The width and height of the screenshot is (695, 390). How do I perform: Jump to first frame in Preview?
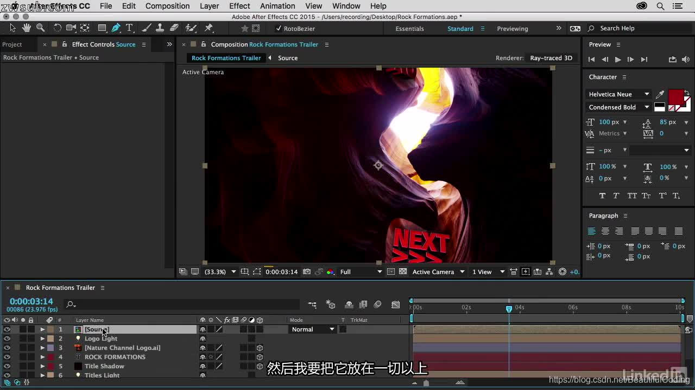click(x=592, y=60)
